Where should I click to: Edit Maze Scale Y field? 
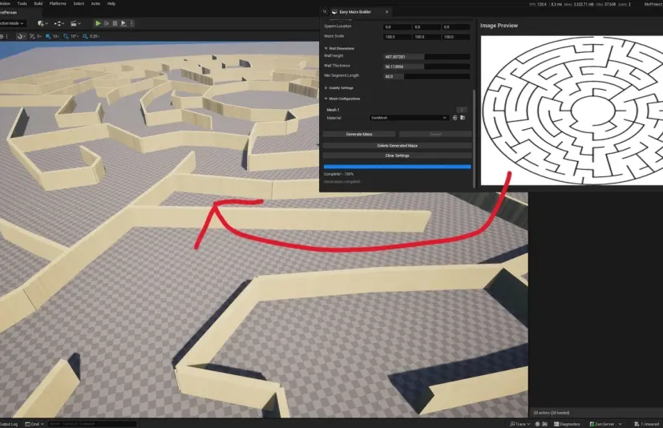427,37
